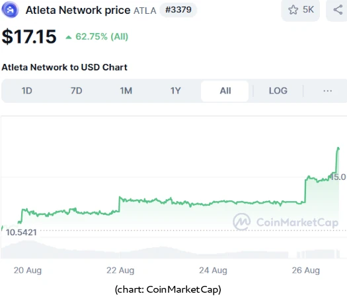
Task: Click the 62.75% (All) change label
Action: coord(102,37)
